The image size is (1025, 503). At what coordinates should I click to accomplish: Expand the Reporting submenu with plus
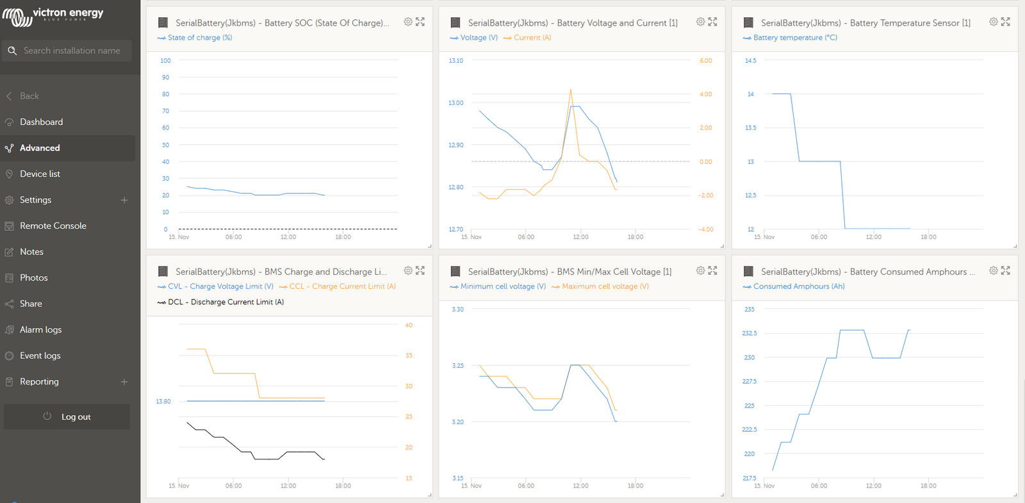point(124,382)
